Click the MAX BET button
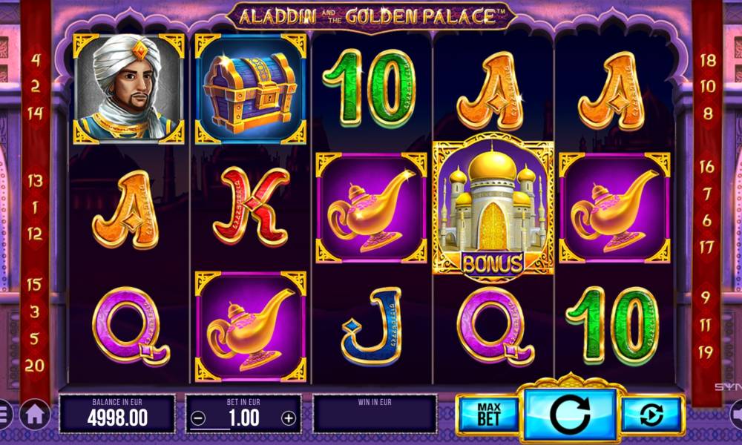The width and height of the screenshot is (742, 445). [488, 415]
